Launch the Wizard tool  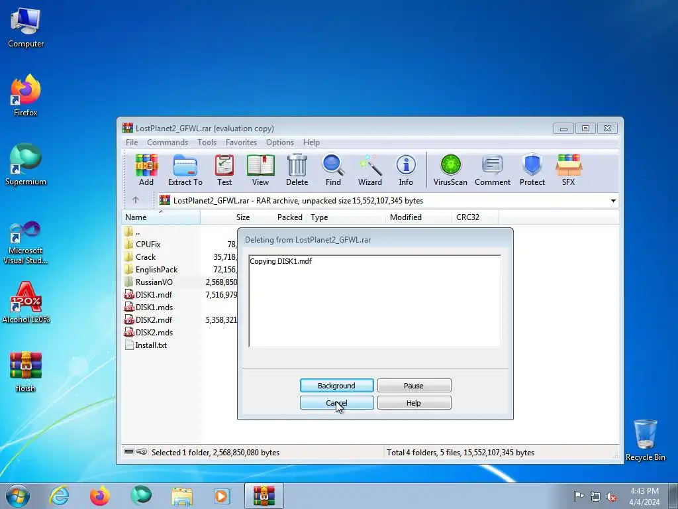tap(369, 170)
